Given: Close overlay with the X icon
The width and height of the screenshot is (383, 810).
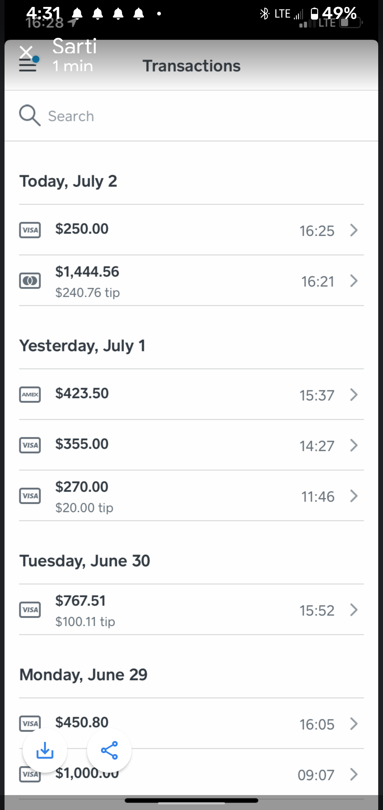Looking at the screenshot, I should pyautogui.click(x=26, y=52).
